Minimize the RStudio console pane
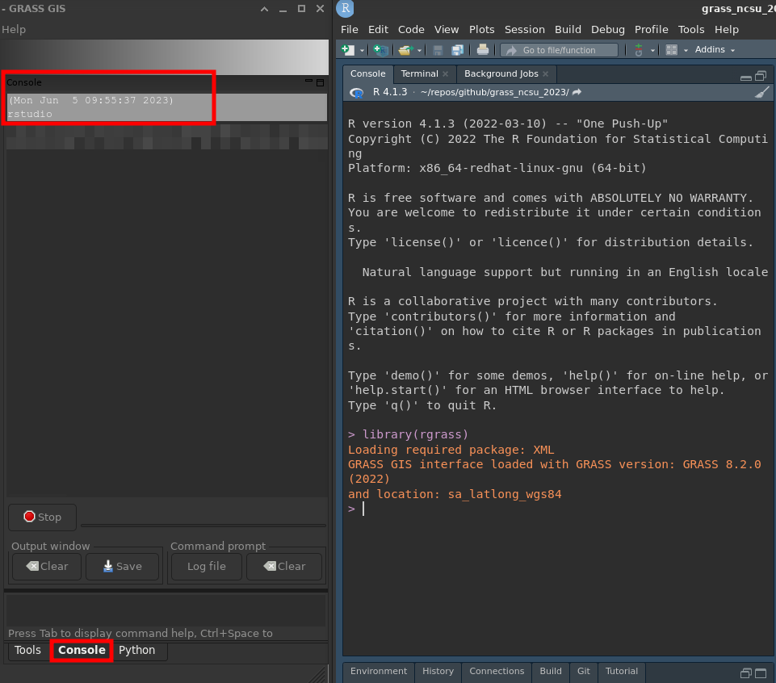Viewport: 776px width, 683px height. tap(746, 77)
